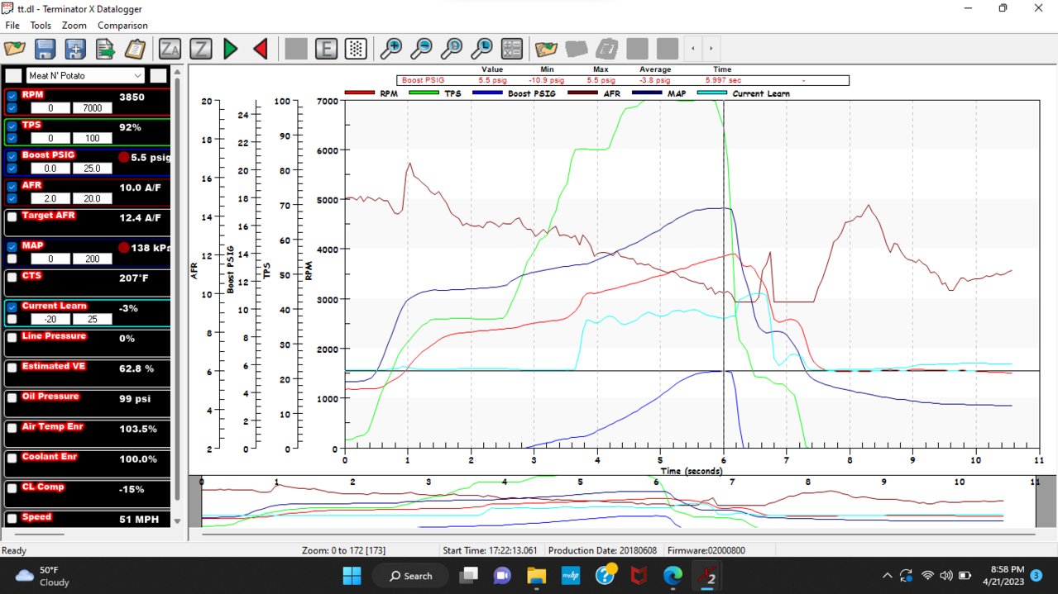This screenshot has height=594, width=1058.
Task: Save the datalog using the floppy disk icon
Action: 45,49
